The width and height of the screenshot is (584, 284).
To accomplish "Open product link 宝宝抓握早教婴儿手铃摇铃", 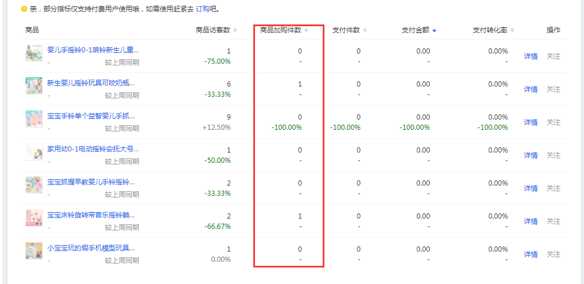I will point(91,182).
